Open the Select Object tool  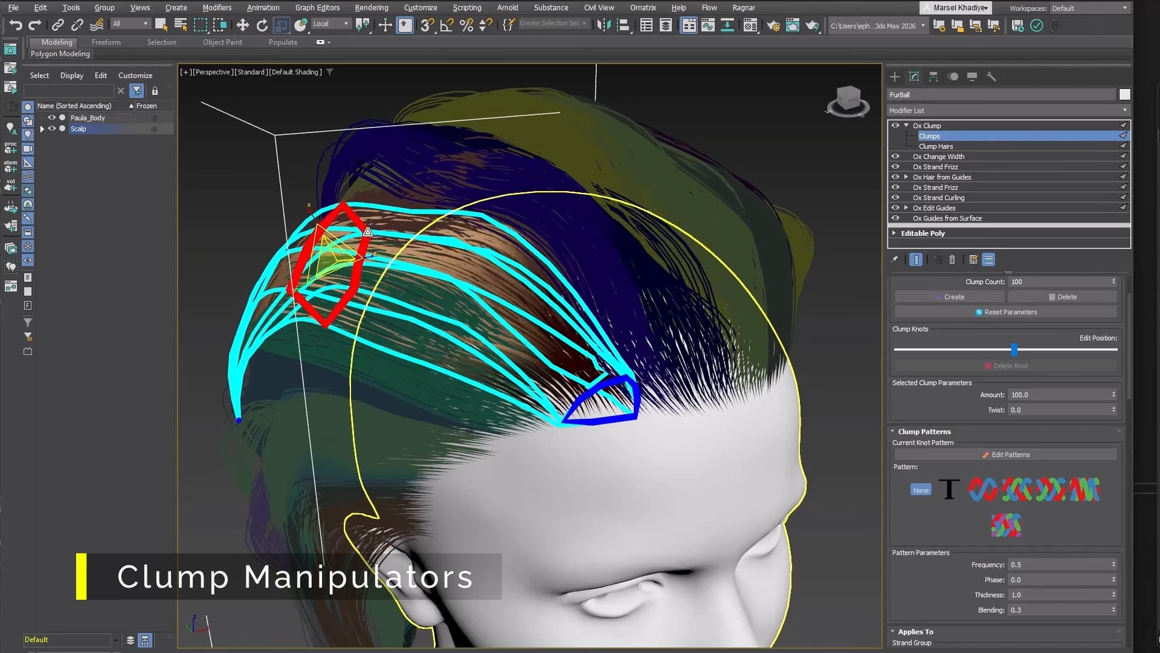tap(161, 25)
